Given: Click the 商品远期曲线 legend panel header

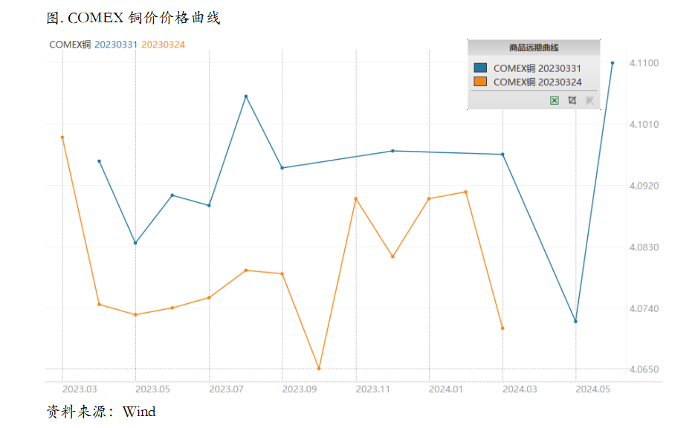Looking at the screenshot, I should click(534, 48).
